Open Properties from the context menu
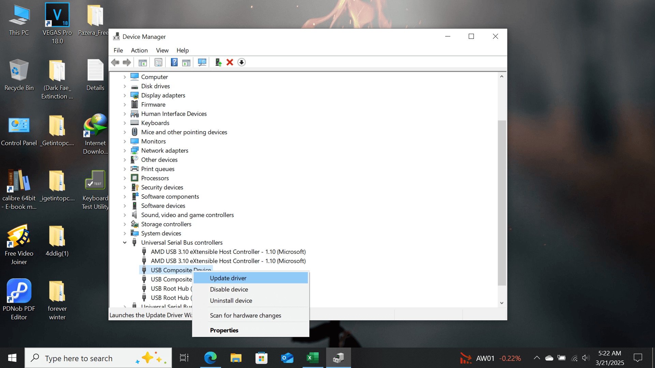Screen dimensions: 655x368 [224, 330]
